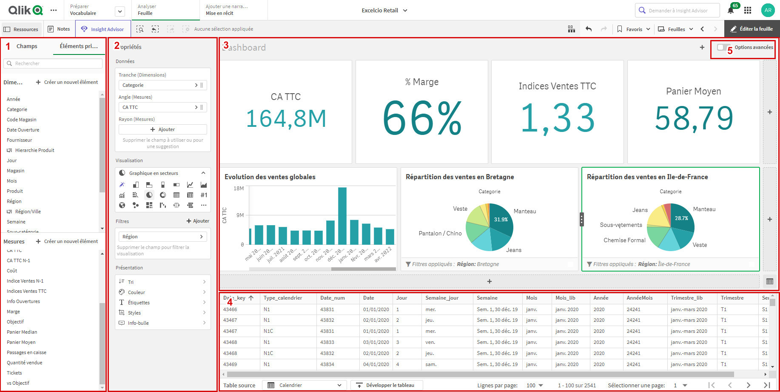The image size is (780, 392).
Task: Select the pie chart visualization icon
Action: pos(149,195)
